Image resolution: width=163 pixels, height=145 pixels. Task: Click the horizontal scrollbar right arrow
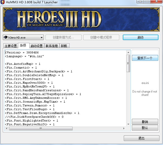[124, 128]
